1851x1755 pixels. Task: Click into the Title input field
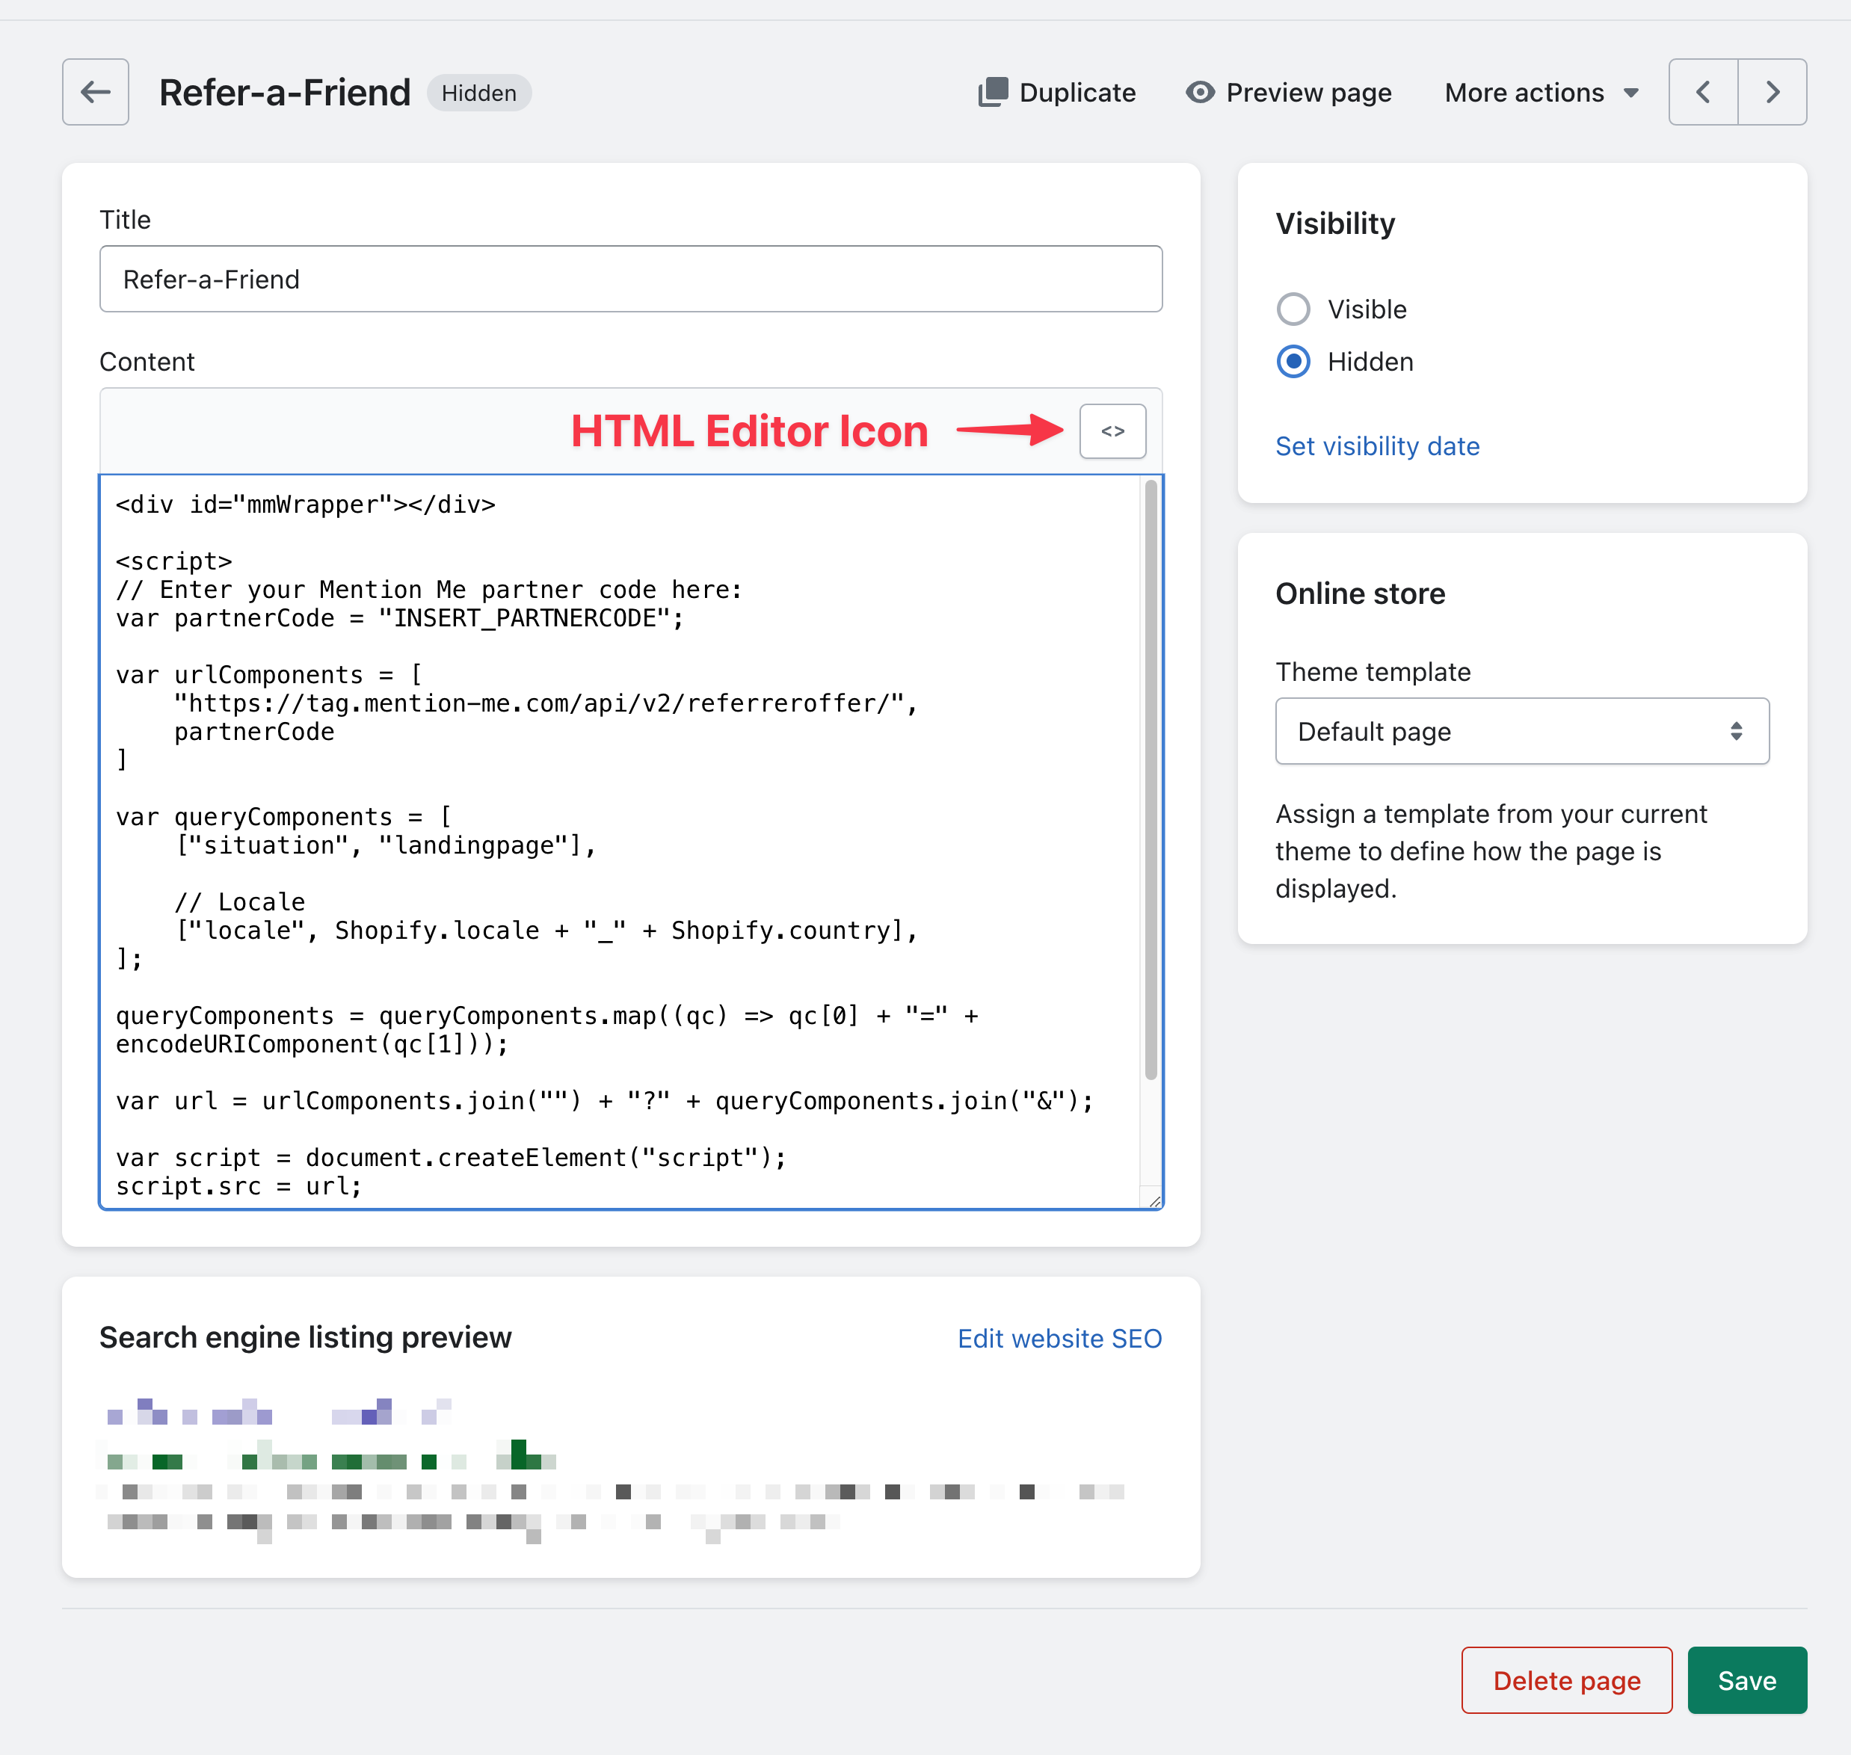tap(631, 279)
